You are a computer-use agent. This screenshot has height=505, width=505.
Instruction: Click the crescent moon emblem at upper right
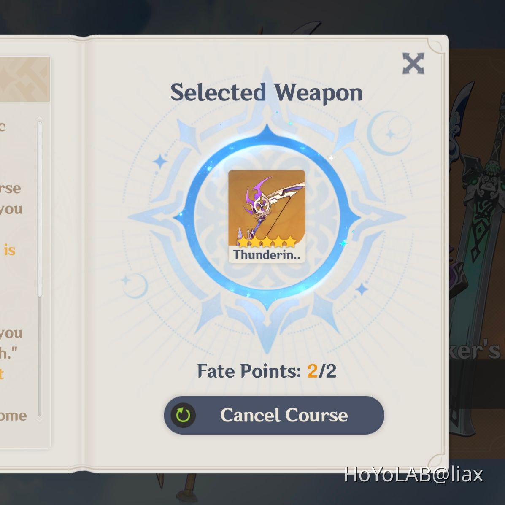(389, 133)
